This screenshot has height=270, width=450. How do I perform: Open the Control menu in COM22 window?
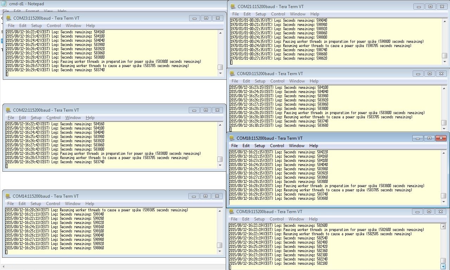pos(53,118)
